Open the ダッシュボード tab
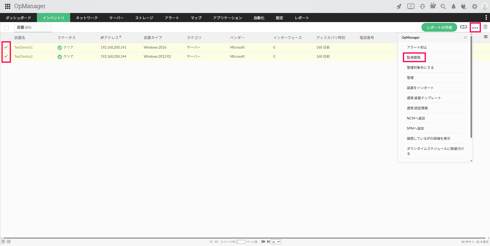Image resolution: width=490 pixels, height=246 pixels. [18, 18]
